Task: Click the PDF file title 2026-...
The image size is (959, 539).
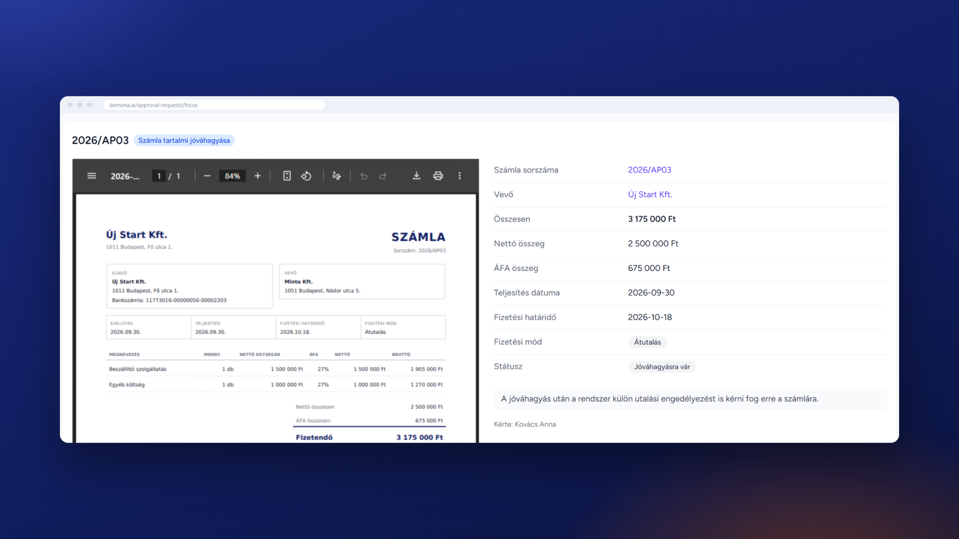Action: 125,176
